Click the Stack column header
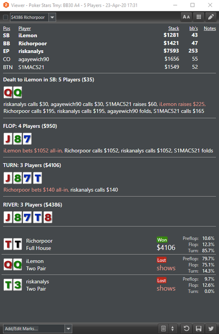 (174, 28)
